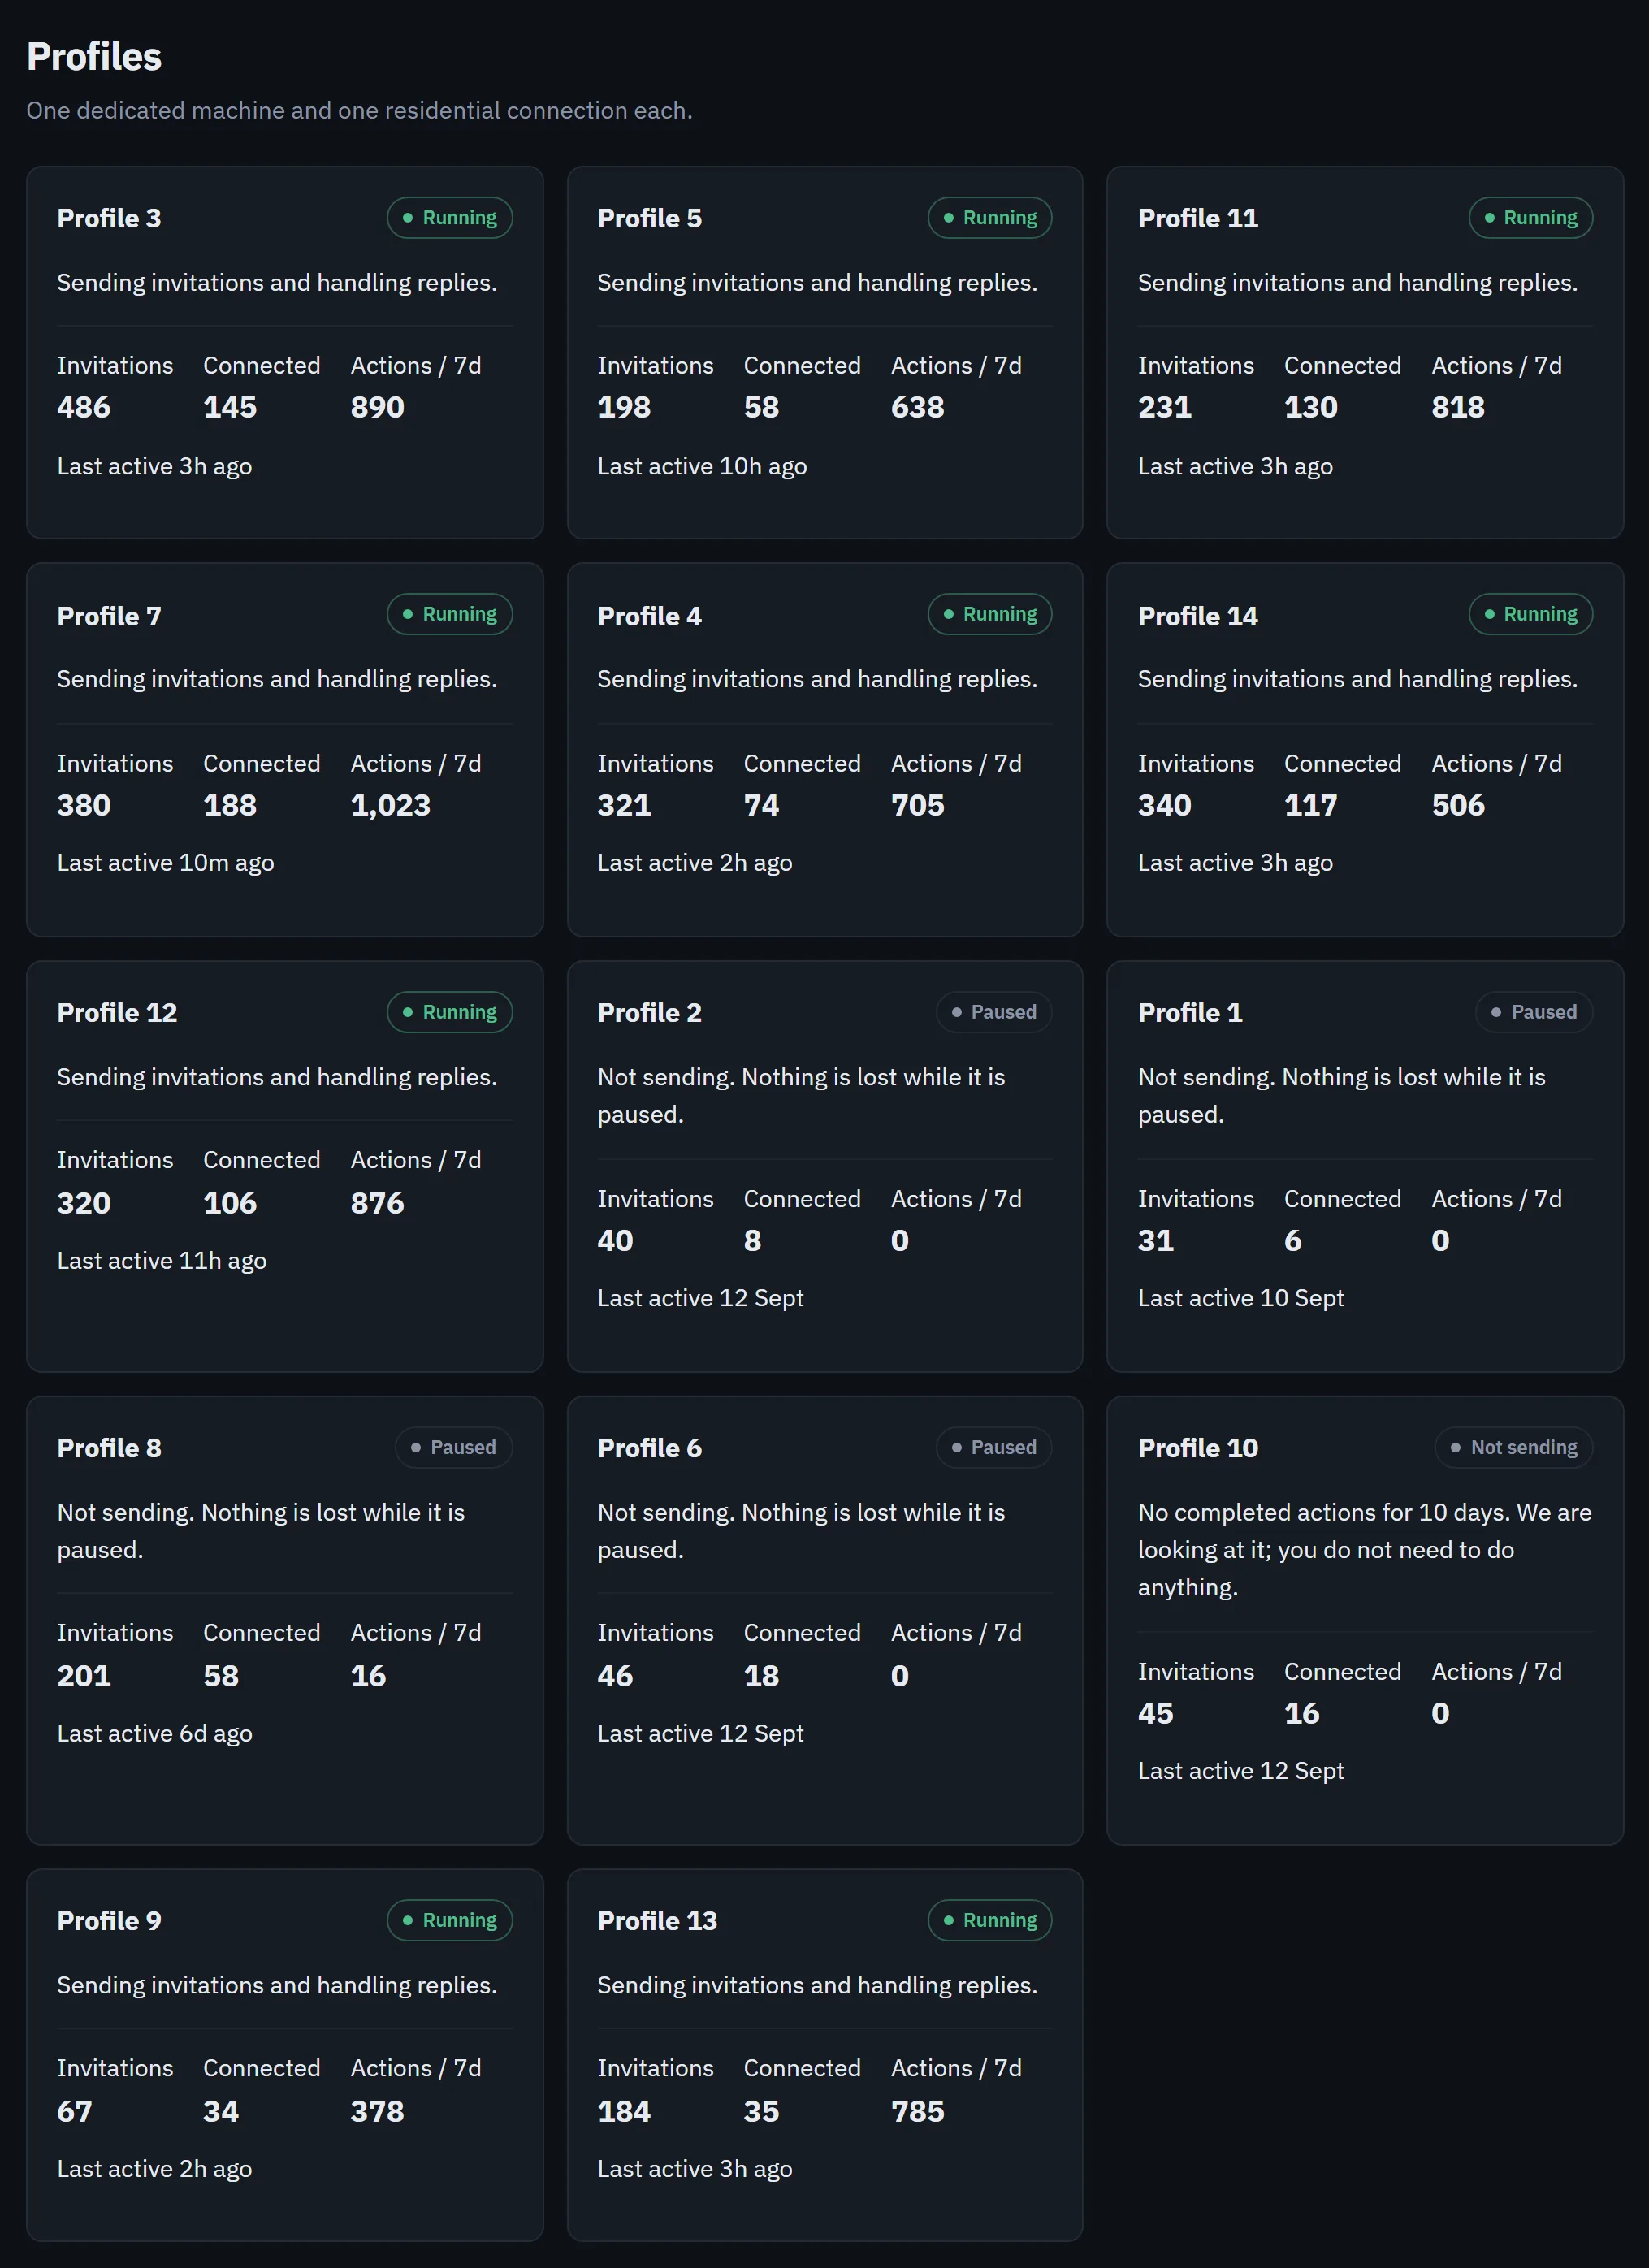Select 'Last active 10h ago' on Profile 5
1649x2268 pixels.
702,467
